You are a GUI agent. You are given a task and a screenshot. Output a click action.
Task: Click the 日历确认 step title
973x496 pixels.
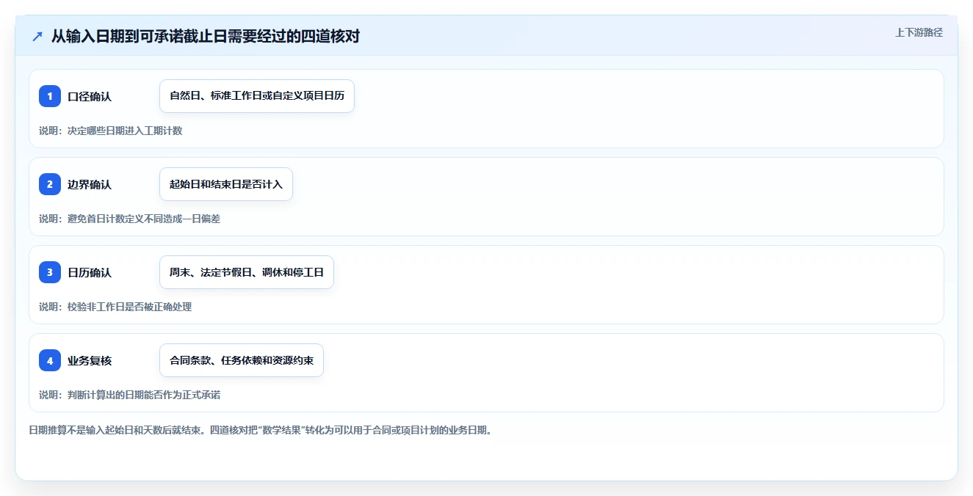(90, 272)
